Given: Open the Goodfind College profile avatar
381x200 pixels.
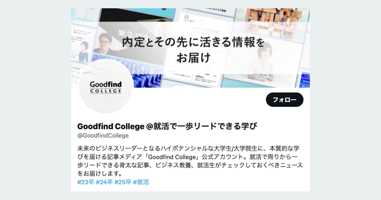Looking at the screenshot, I should tap(106, 86).
